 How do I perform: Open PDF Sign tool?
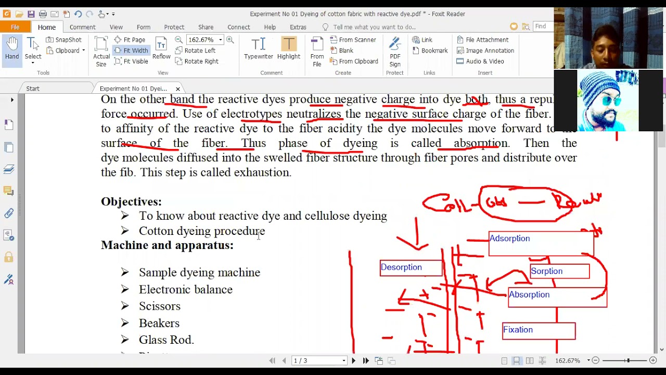tap(395, 52)
